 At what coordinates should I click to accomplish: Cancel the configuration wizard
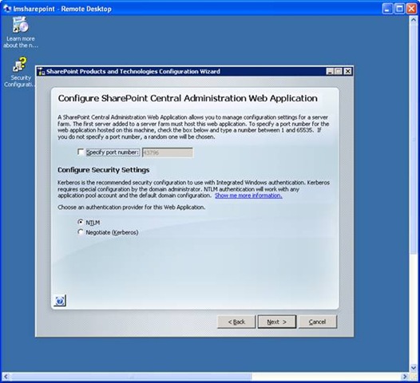318,322
